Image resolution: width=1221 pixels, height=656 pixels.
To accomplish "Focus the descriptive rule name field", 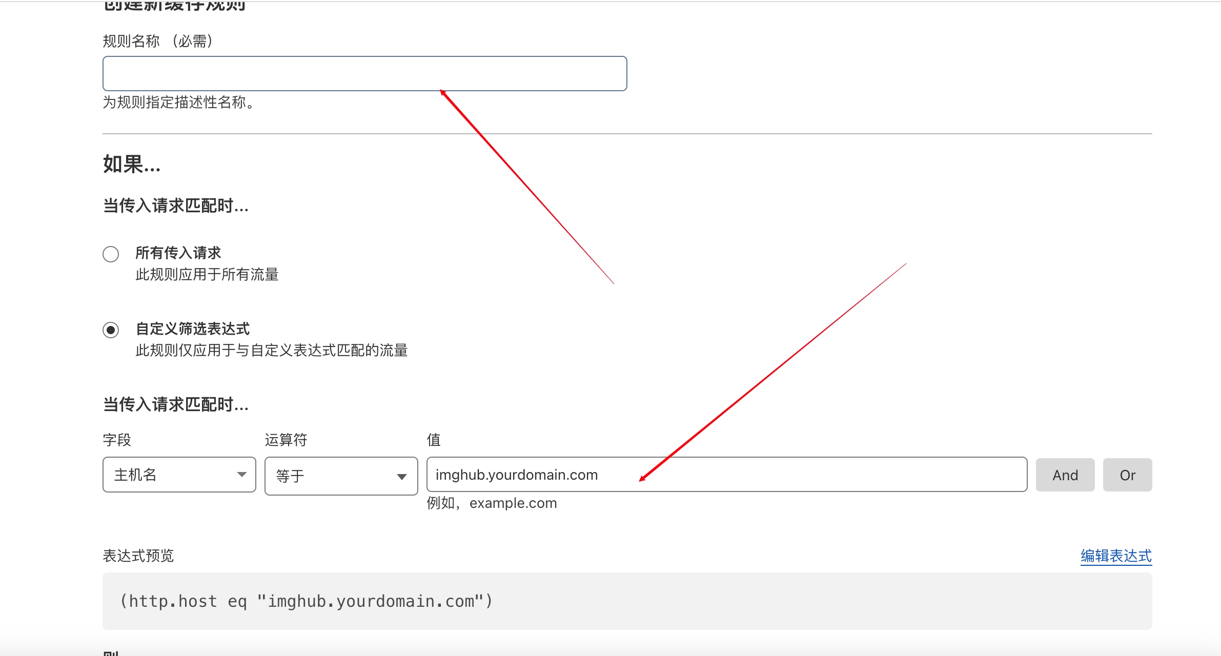I will [x=364, y=73].
